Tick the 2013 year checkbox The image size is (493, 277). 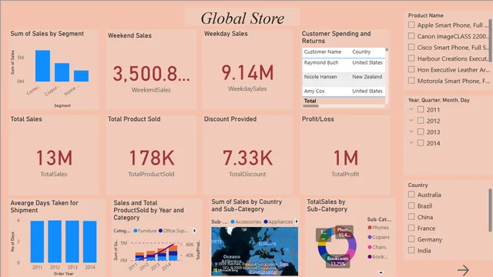tap(421, 132)
